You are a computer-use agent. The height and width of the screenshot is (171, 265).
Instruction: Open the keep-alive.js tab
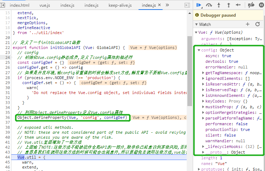120,5
